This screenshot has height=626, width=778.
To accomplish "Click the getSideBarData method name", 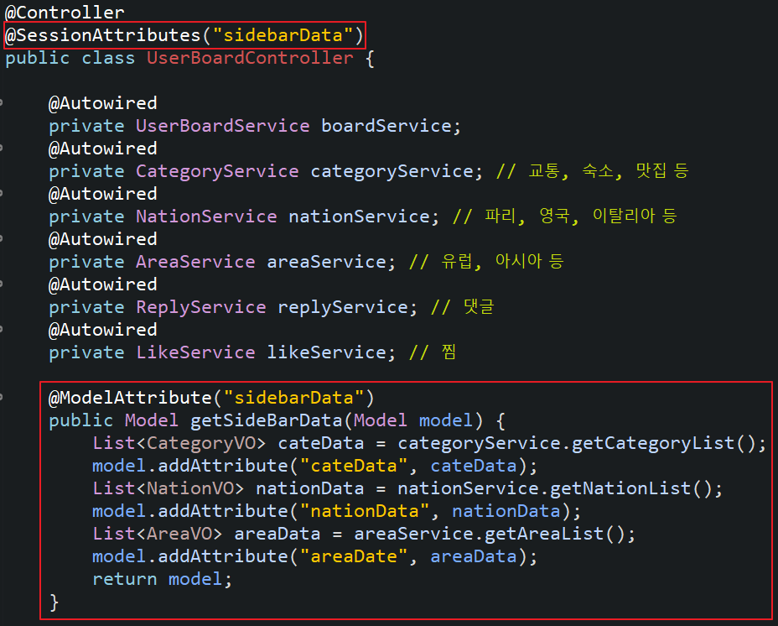I will (267, 420).
